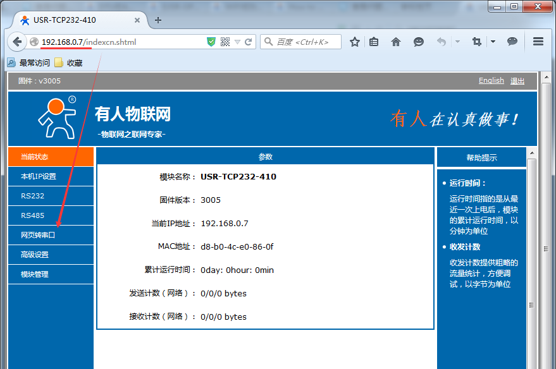
Task: Click the QR code icon in address bar
Action: [x=225, y=42]
